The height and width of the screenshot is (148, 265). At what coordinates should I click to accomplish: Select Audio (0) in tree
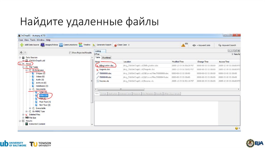click(x=40, y=80)
